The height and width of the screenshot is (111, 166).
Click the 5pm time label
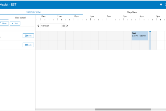coord(158,16)
